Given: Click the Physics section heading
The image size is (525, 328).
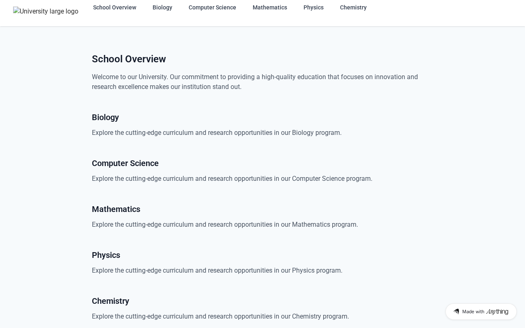Looking at the screenshot, I should (106, 255).
